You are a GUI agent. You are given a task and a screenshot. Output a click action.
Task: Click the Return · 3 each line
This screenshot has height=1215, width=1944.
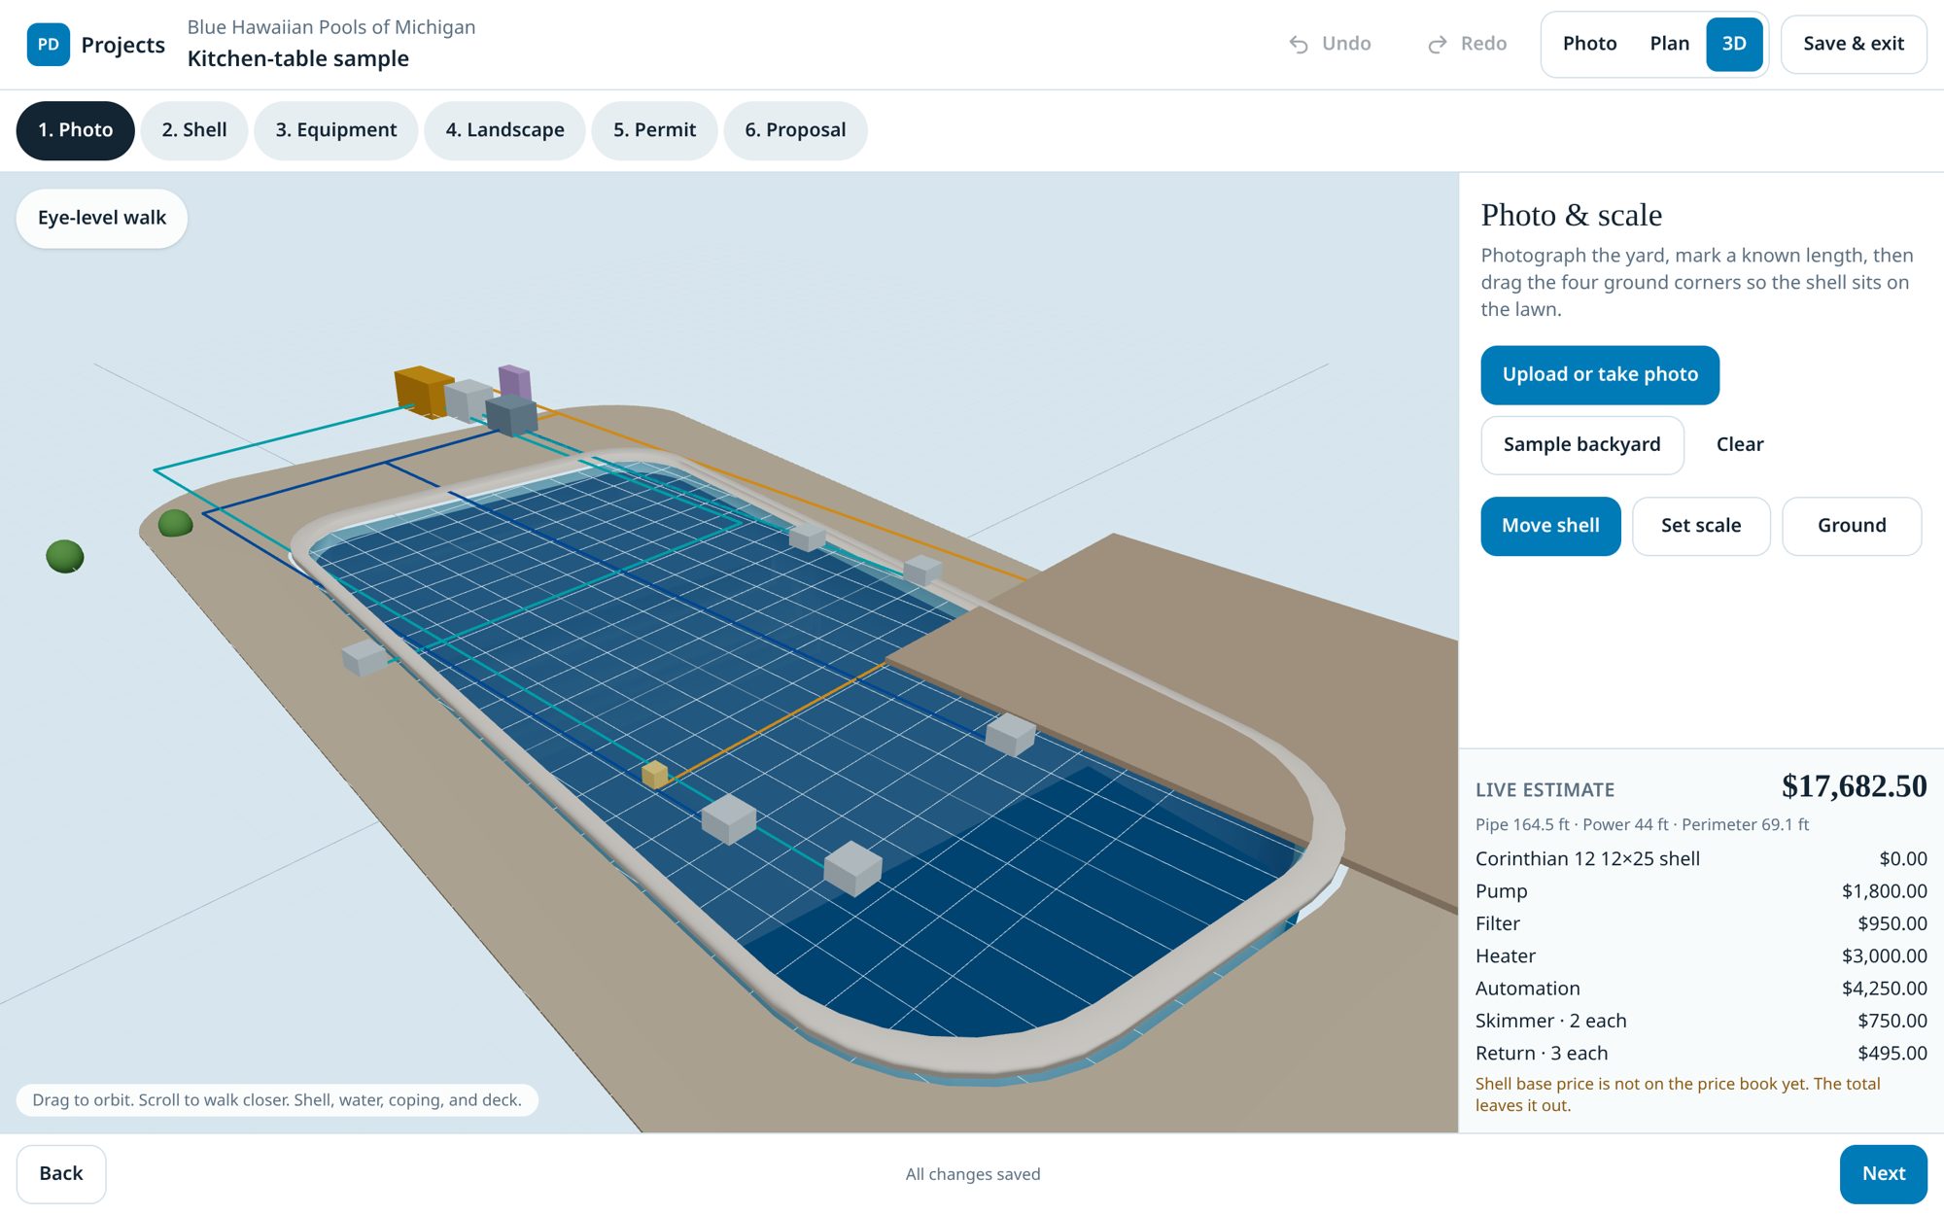(1701, 1054)
